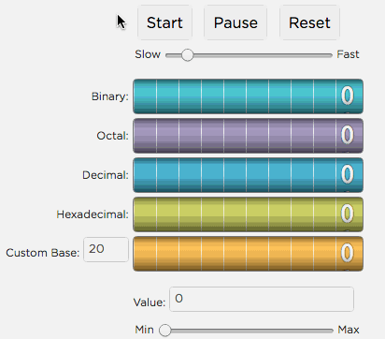
Task: Click the Min/Max value slider handle
Action: 165,331
